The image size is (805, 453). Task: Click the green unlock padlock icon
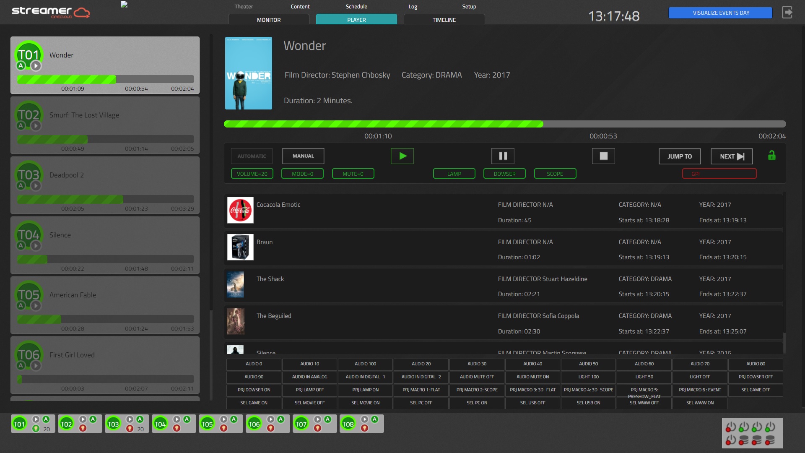click(x=772, y=156)
